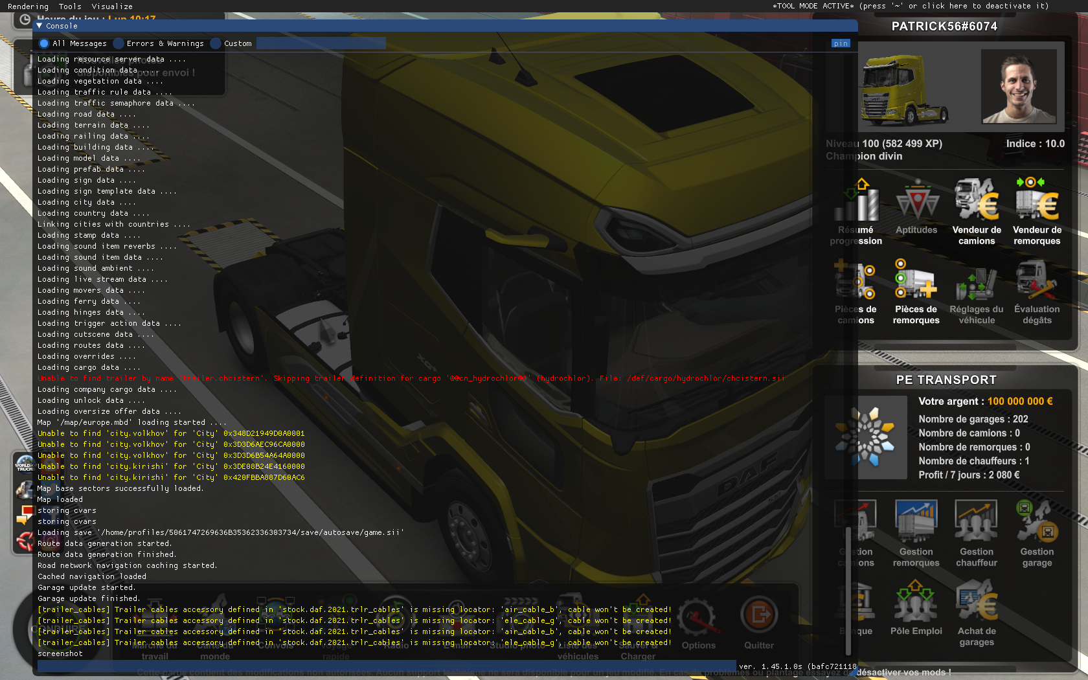Click the 'Niveau 100 (582 499 XP)' text
Image resolution: width=1088 pixels, height=680 pixels.
pyautogui.click(x=884, y=144)
